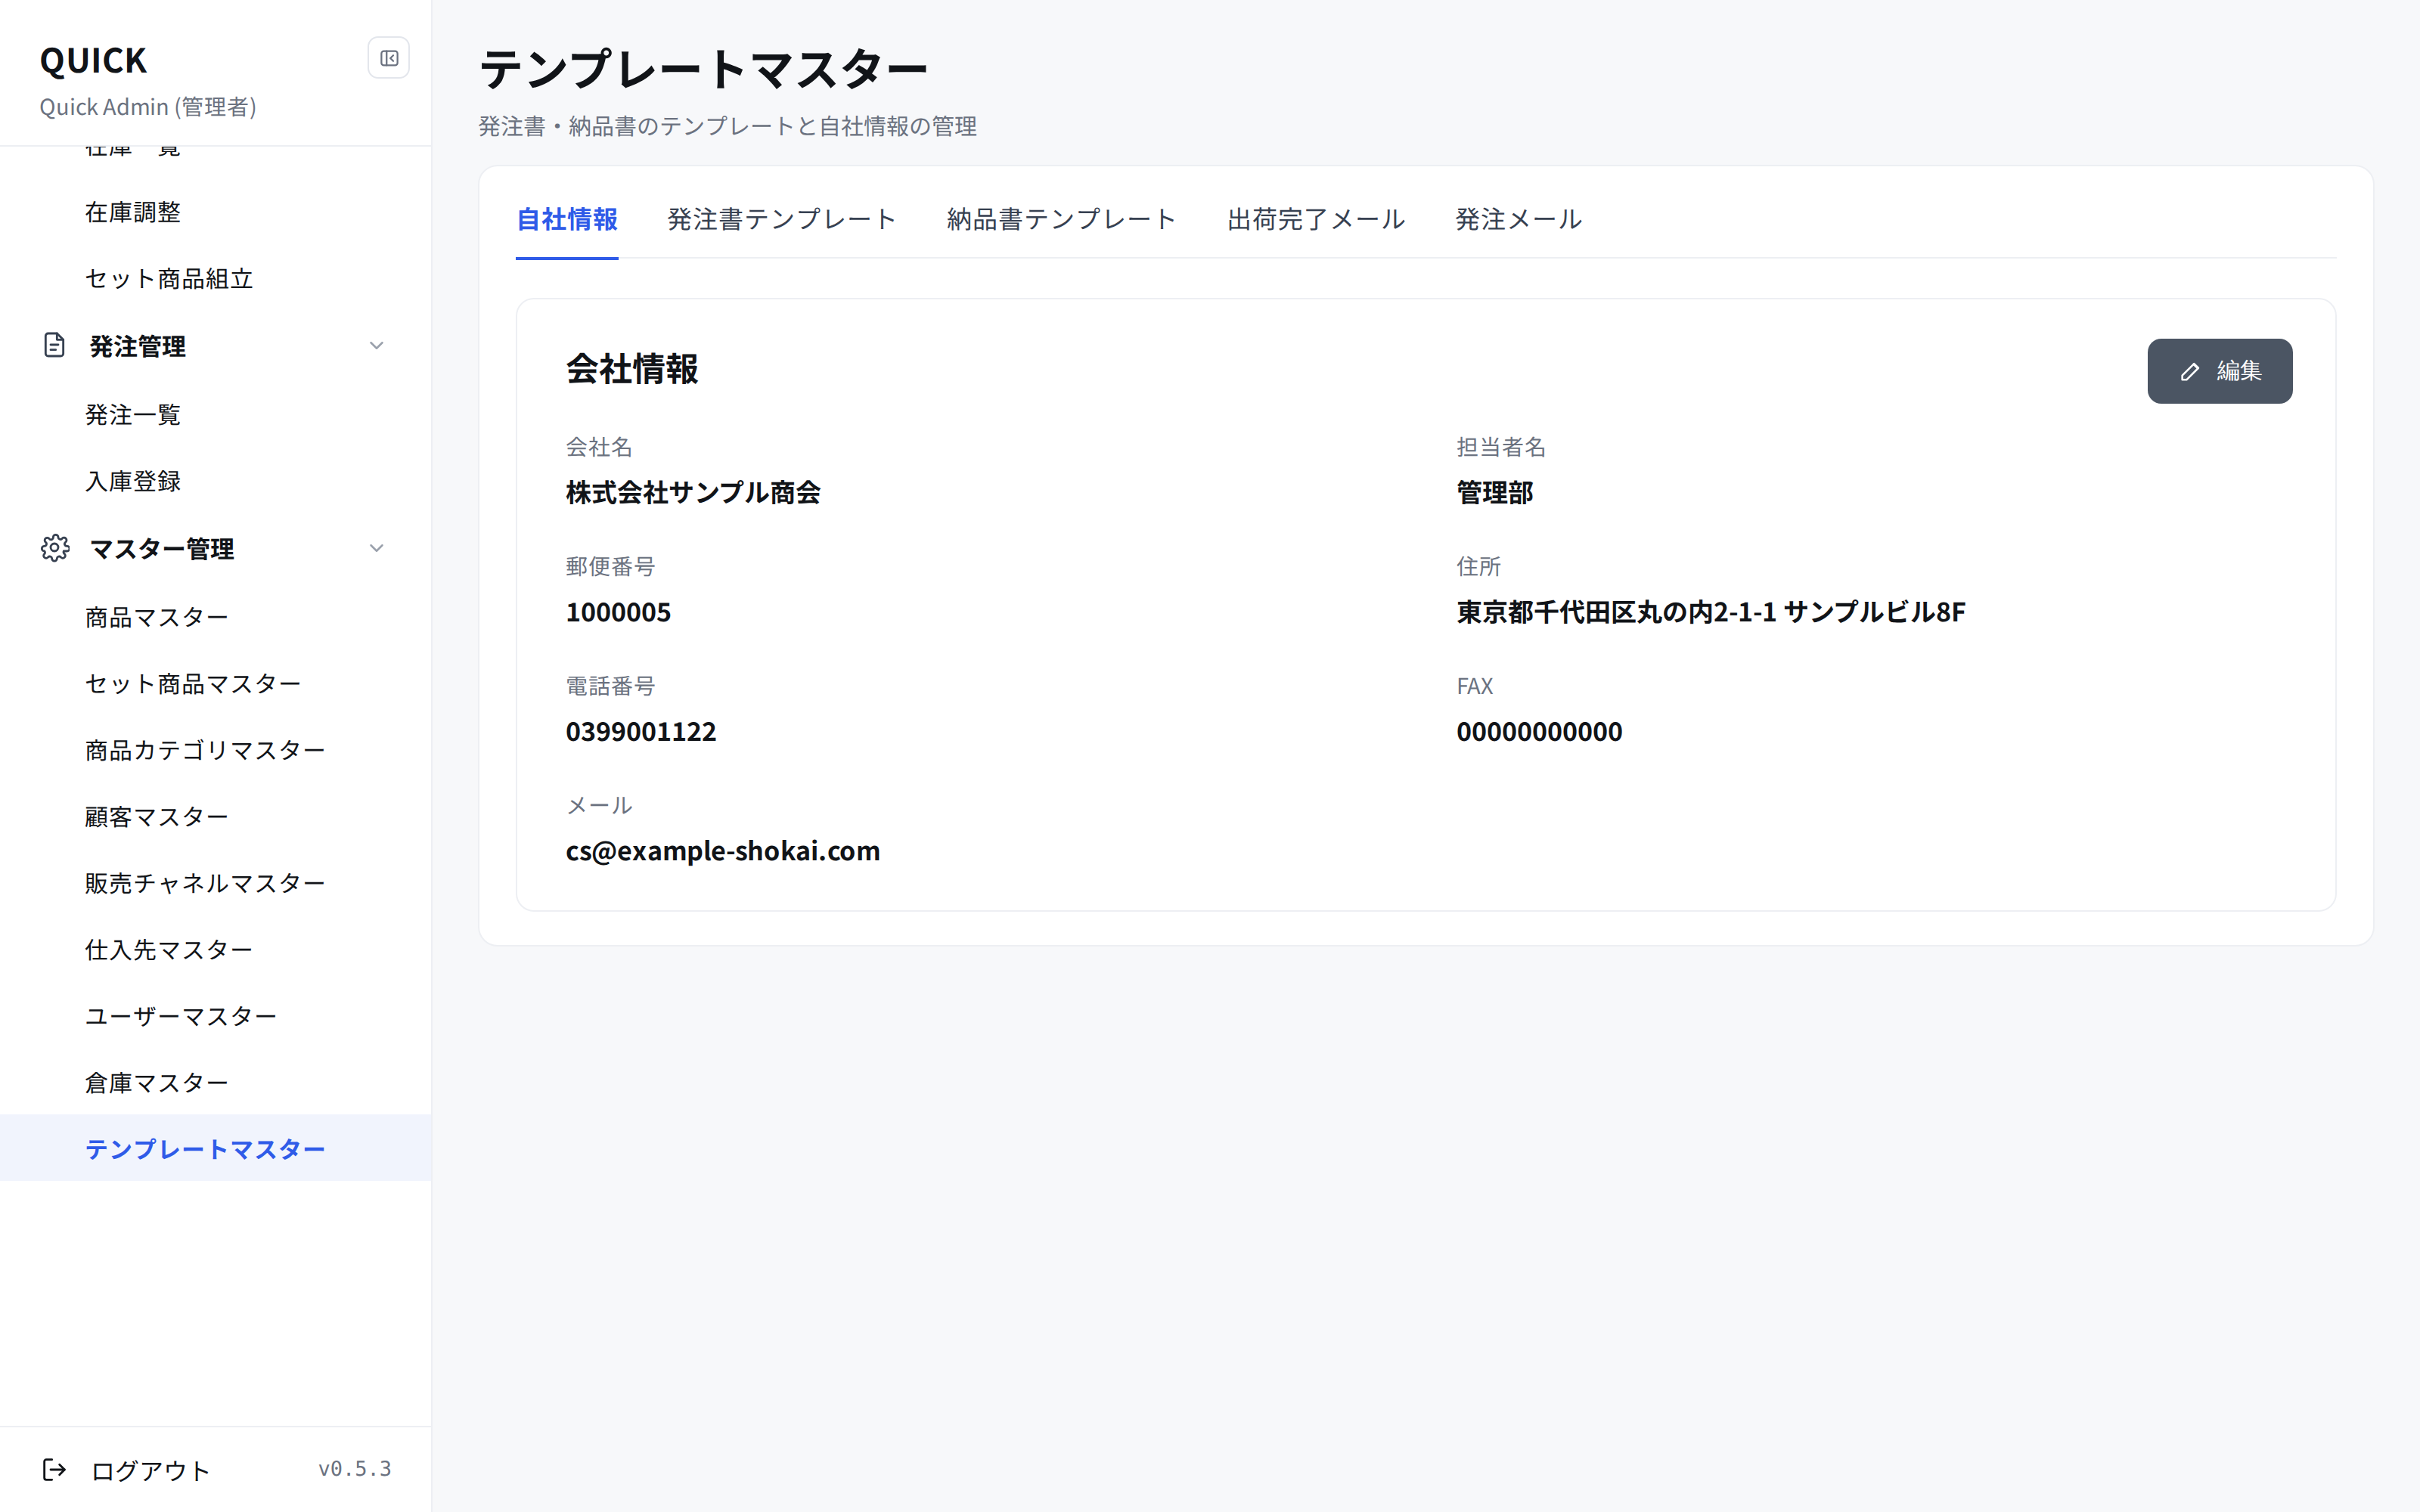Click the email cs@example-shokai.com
The height and width of the screenshot is (1512, 2420).
click(x=723, y=851)
